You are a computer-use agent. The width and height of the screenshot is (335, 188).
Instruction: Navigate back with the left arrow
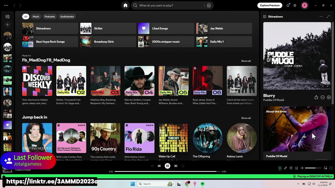tap(14, 5)
